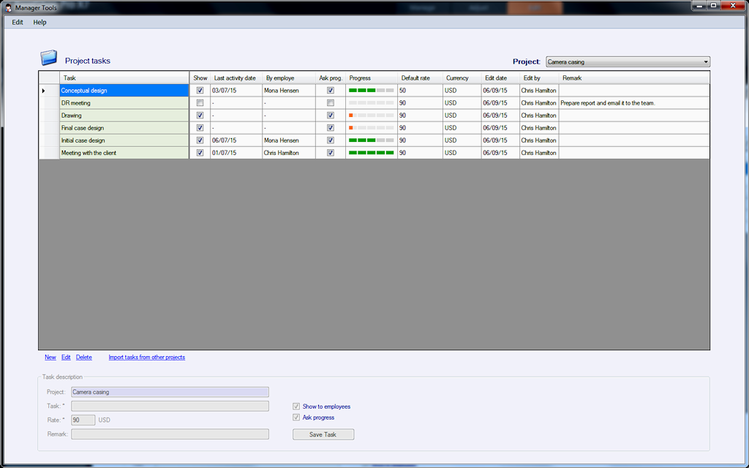749x468 pixels.
Task: Open the Edit menu
Action: coord(18,22)
